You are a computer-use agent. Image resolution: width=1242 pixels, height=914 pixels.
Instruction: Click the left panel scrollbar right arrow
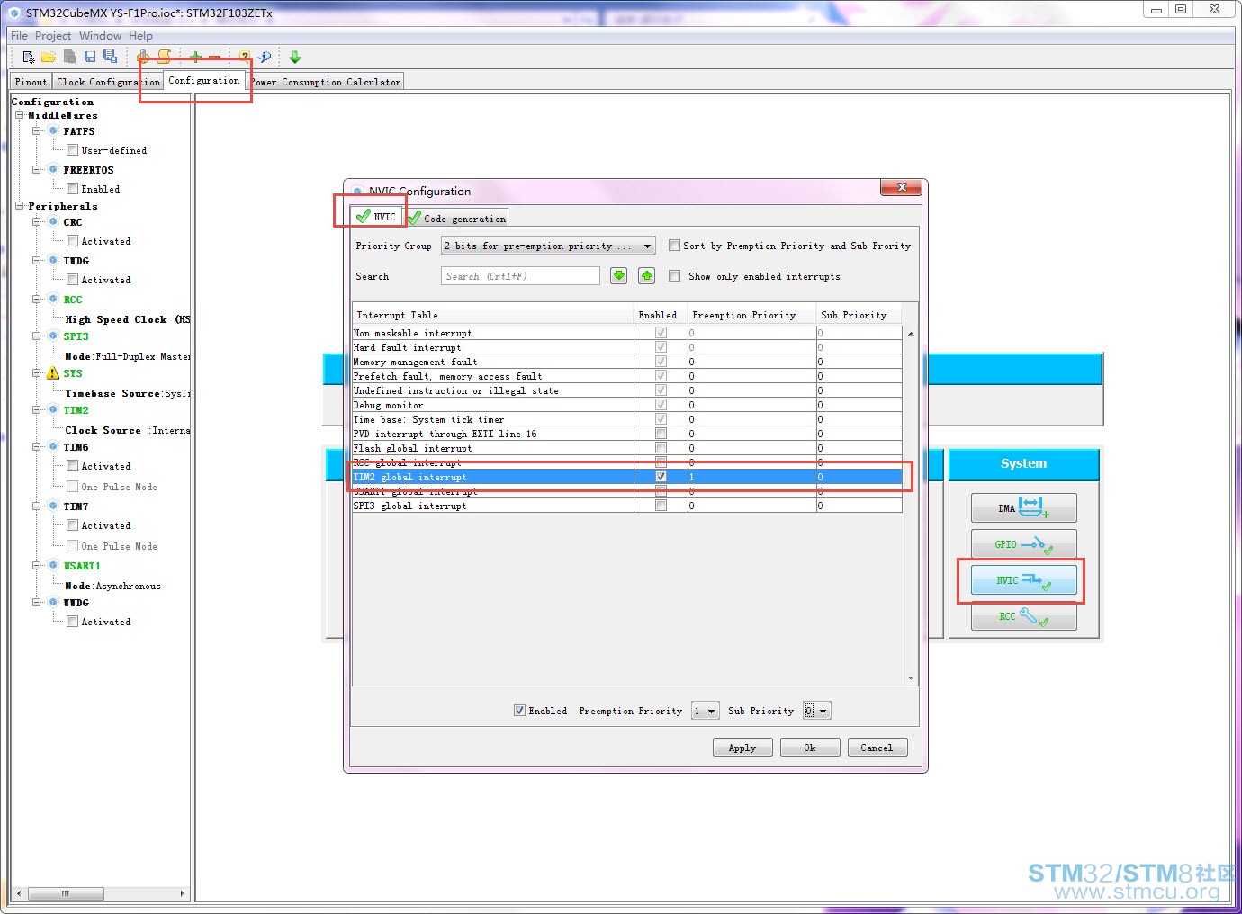(x=183, y=893)
